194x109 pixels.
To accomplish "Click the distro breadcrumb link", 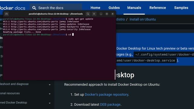I will coord(120,19).
